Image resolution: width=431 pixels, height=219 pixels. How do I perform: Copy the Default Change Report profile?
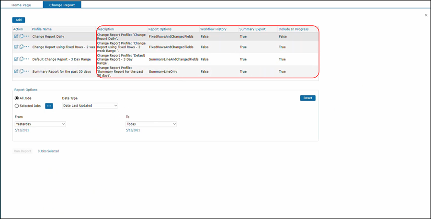(x=21, y=59)
